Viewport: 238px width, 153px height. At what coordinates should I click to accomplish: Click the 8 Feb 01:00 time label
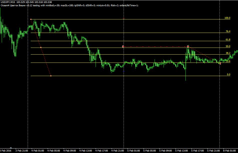tap(230, 151)
